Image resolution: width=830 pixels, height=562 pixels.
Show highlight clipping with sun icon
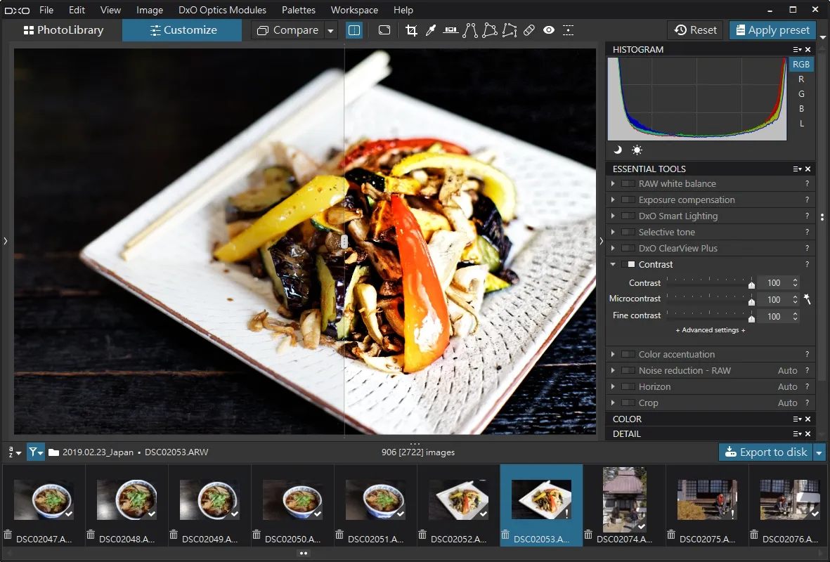(x=637, y=150)
